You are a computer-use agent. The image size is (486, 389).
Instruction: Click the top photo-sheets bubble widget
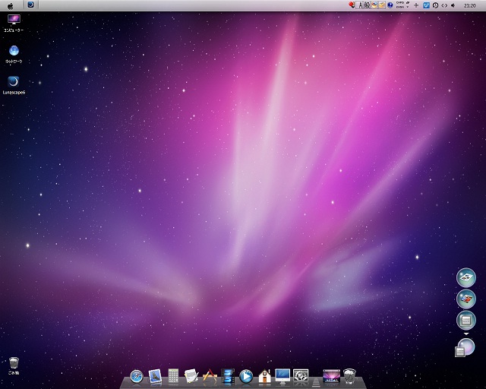click(x=465, y=277)
